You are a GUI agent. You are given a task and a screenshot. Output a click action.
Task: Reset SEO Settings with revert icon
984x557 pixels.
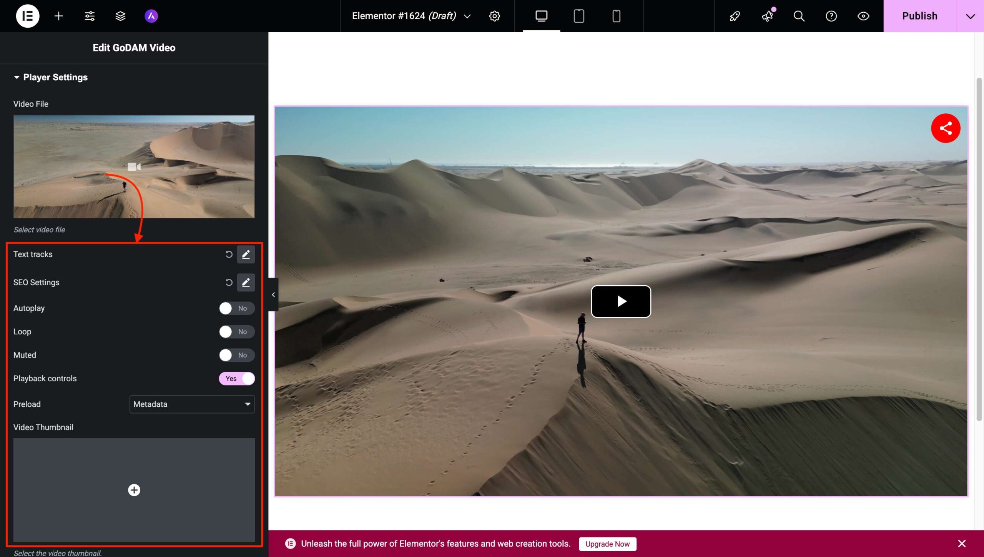(229, 283)
